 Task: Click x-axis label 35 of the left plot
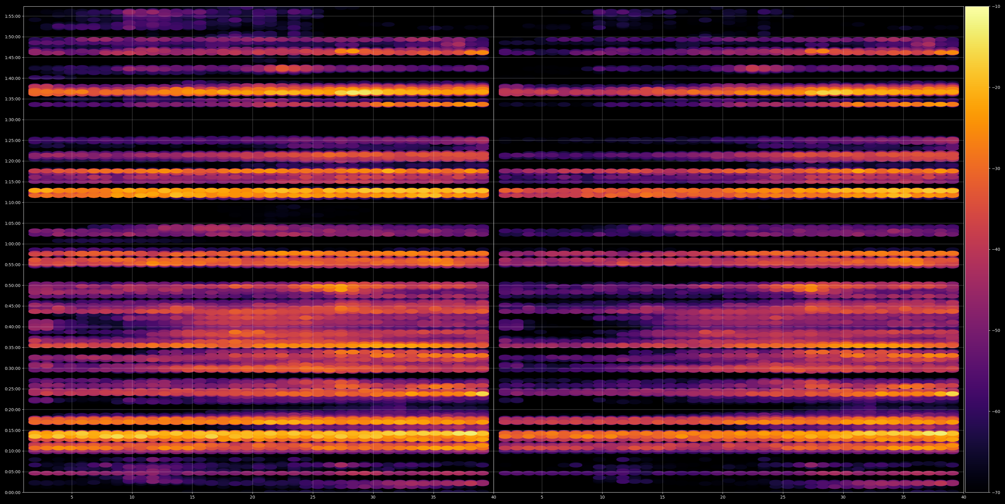[x=434, y=497]
